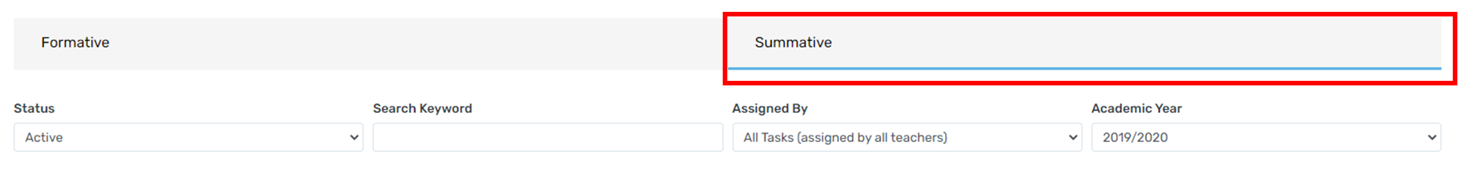Click the Status field label
1467x169 pixels.
pos(34,108)
